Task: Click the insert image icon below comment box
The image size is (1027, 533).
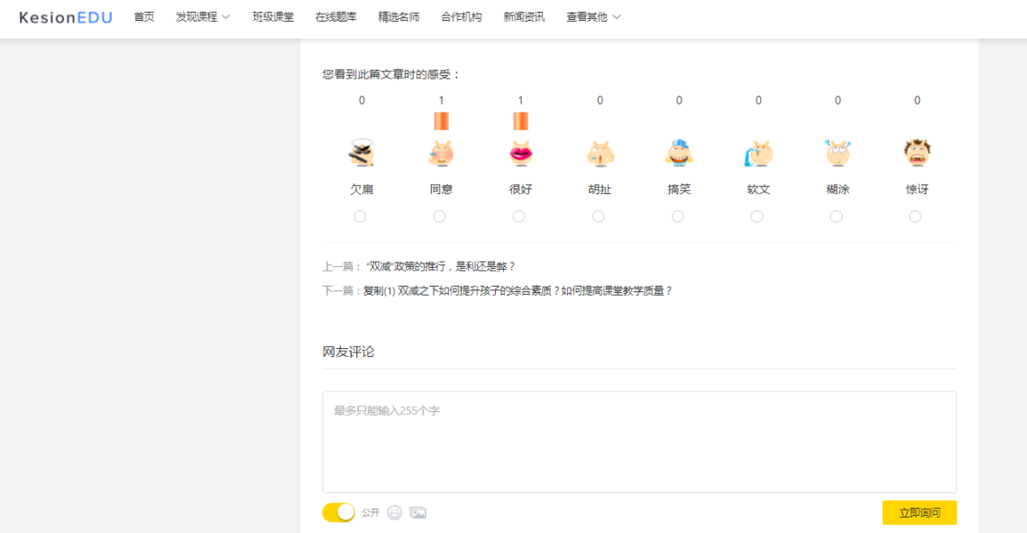Action: click(417, 512)
